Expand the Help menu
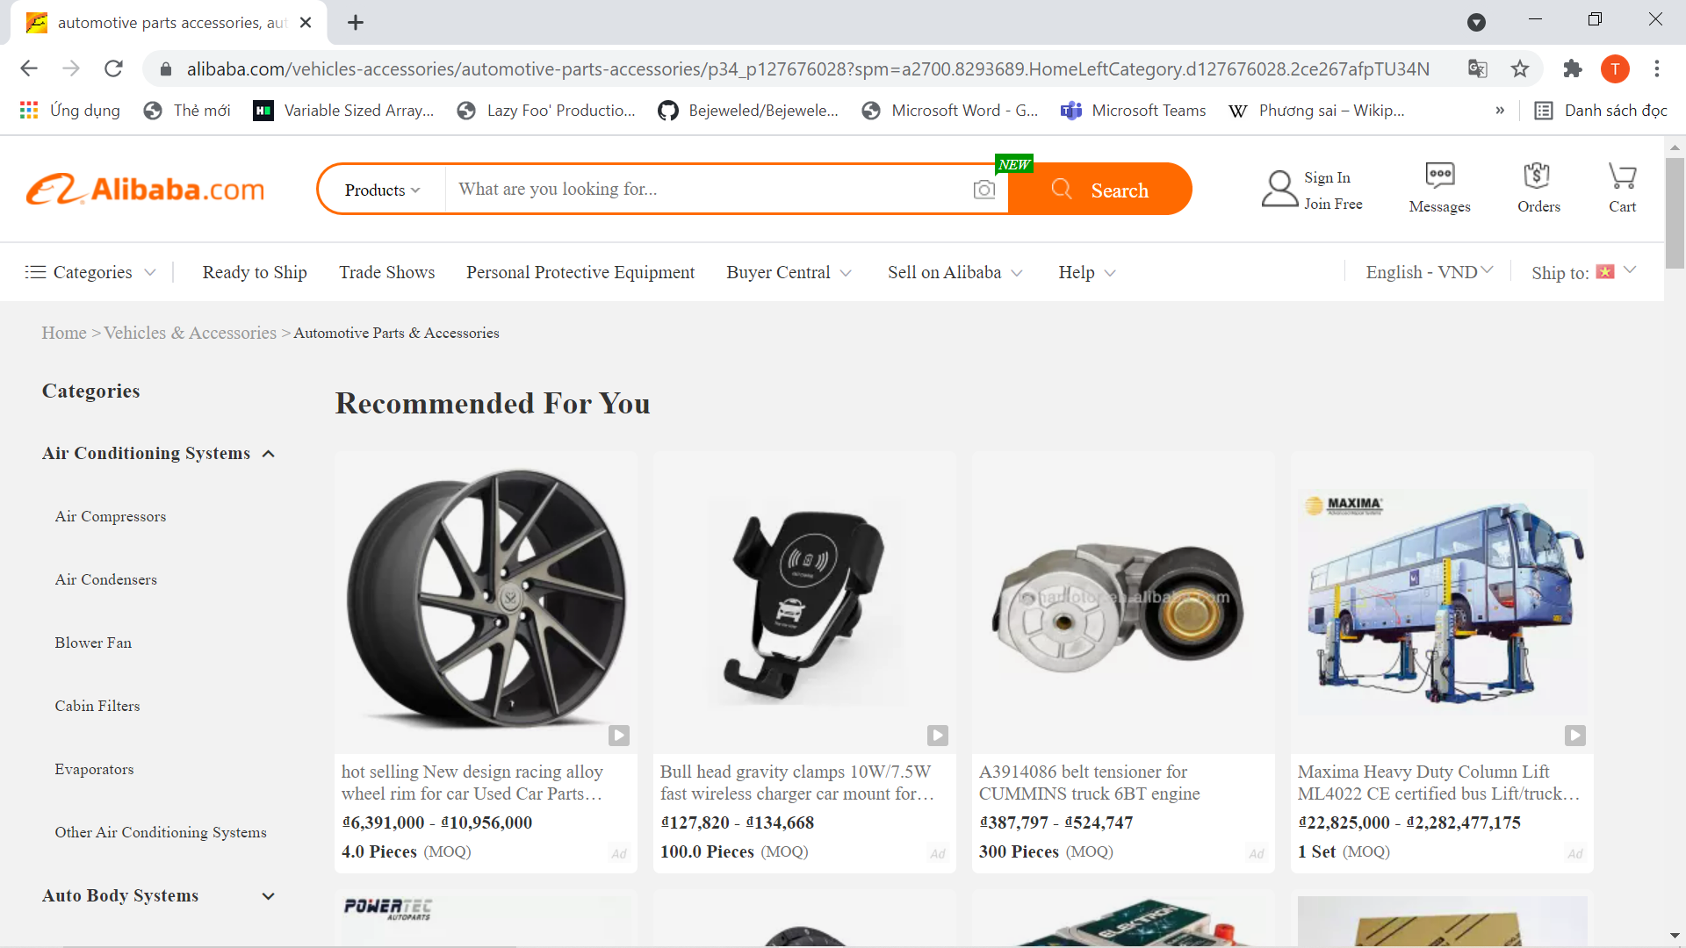Viewport: 1686px width, 948px height. coord(1087,272)
